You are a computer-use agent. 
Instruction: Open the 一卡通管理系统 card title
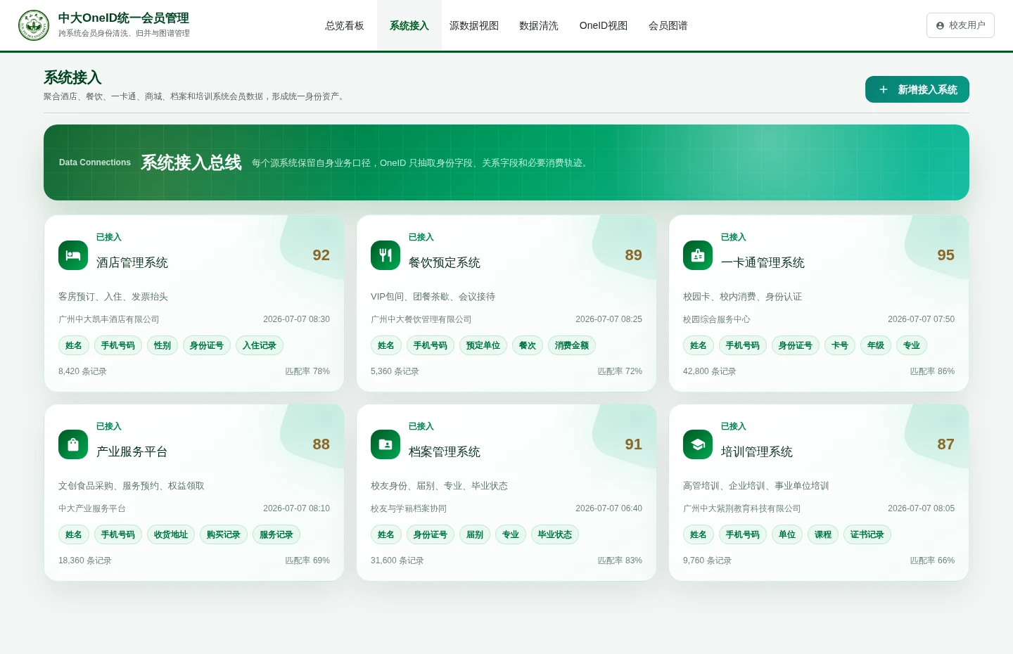click(x=763, y=262)
